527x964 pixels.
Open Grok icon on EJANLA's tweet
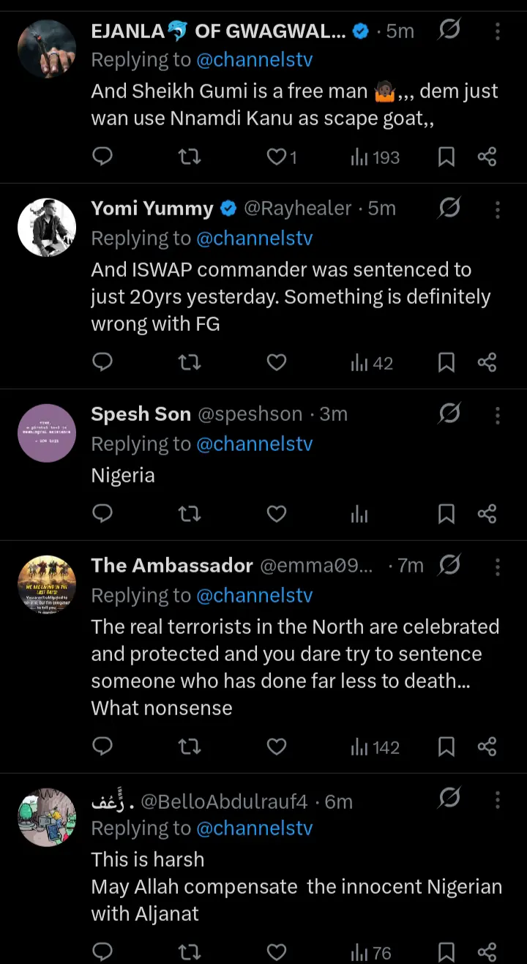449,31
